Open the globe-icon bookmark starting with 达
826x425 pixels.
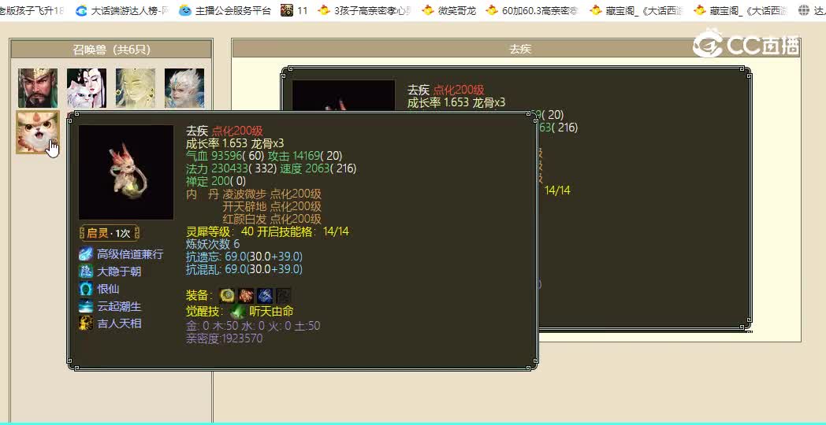click(x=811, y=10)
